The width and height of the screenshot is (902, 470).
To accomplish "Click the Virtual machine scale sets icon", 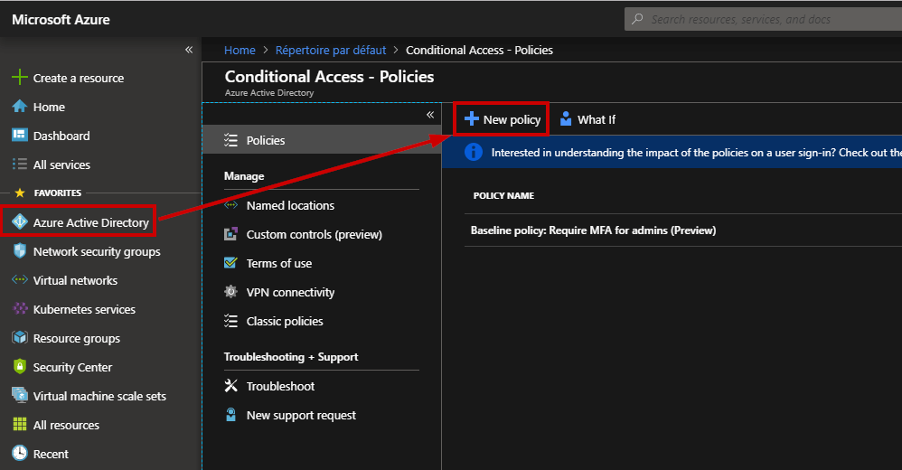I will click(20, 395).
